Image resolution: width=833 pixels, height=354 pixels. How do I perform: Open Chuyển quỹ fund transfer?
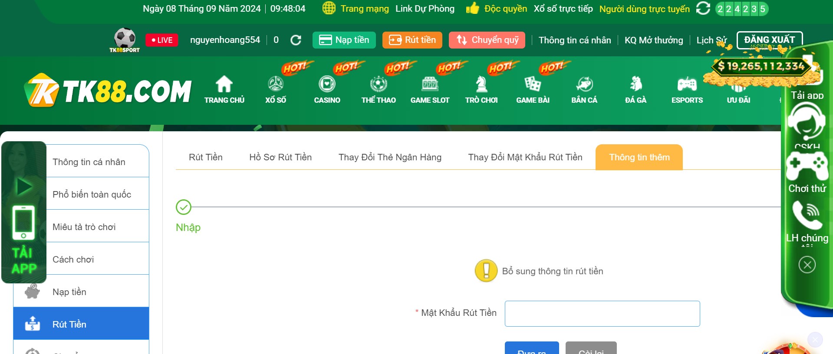tap(487, 40)
